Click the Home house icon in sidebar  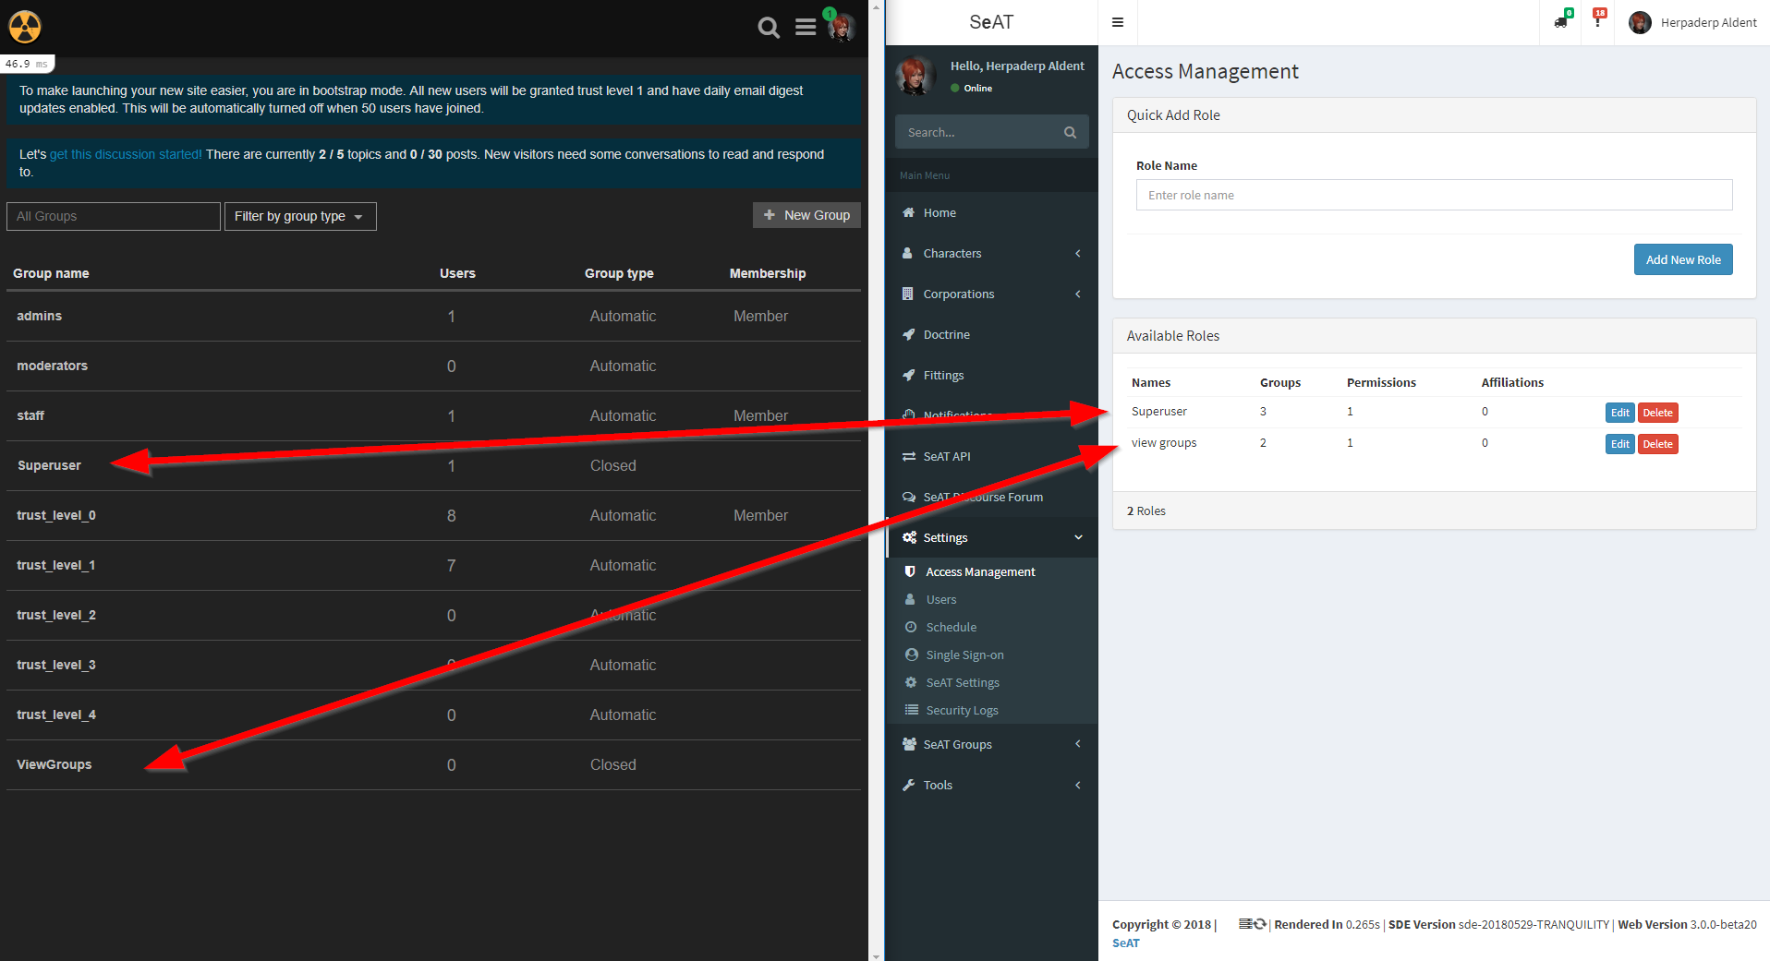point(908,212)
